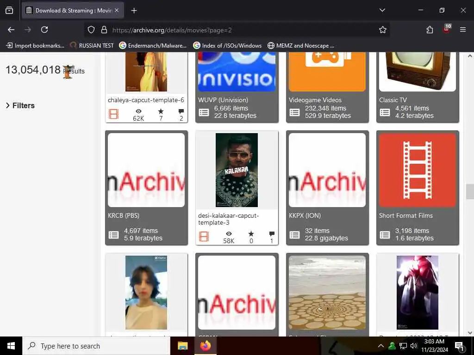Viewport: 474px width, 355px height.
Task: Click the Classic TV television thumbnail
Action: pyautogui.click(x=418, y=72)
